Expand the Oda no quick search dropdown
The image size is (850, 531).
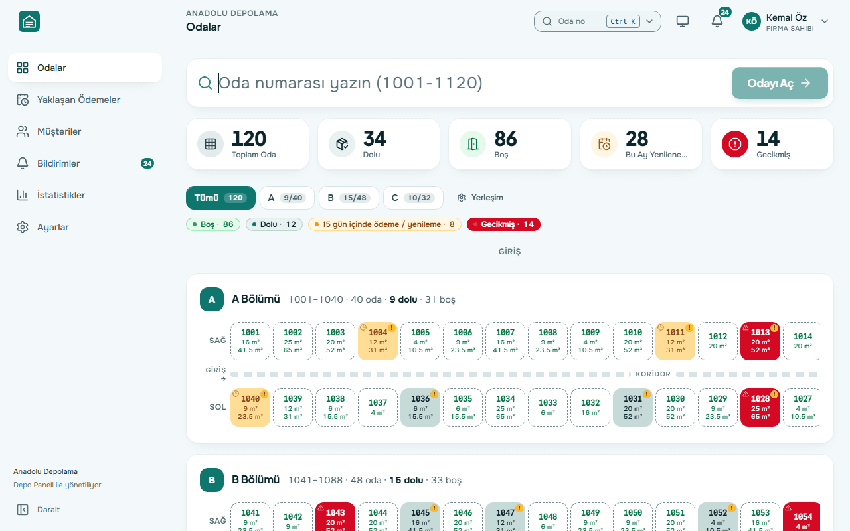coord(649,21)
